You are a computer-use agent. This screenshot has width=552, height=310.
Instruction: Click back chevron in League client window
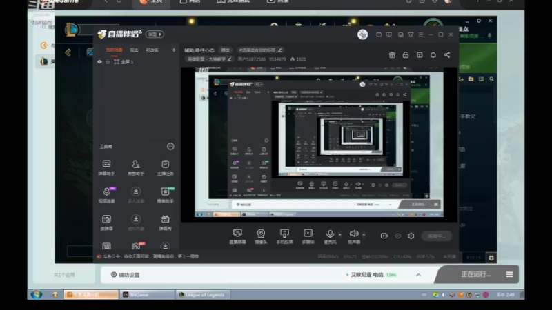pyautogui.click(x=68, y=53)
